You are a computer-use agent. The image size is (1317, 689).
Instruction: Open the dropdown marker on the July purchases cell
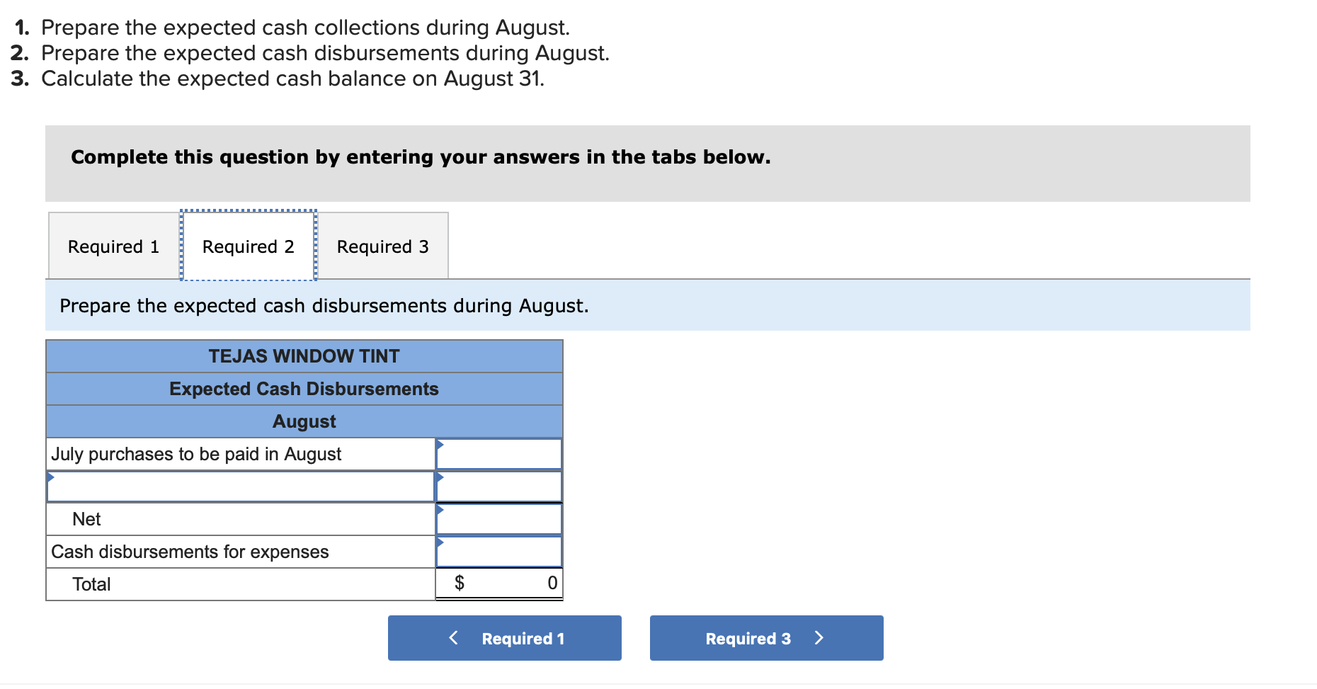tap(440, 443)
